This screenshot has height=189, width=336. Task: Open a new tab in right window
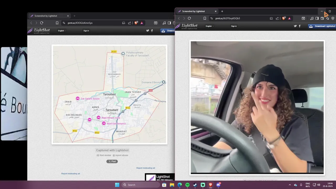tap(222, 11)
